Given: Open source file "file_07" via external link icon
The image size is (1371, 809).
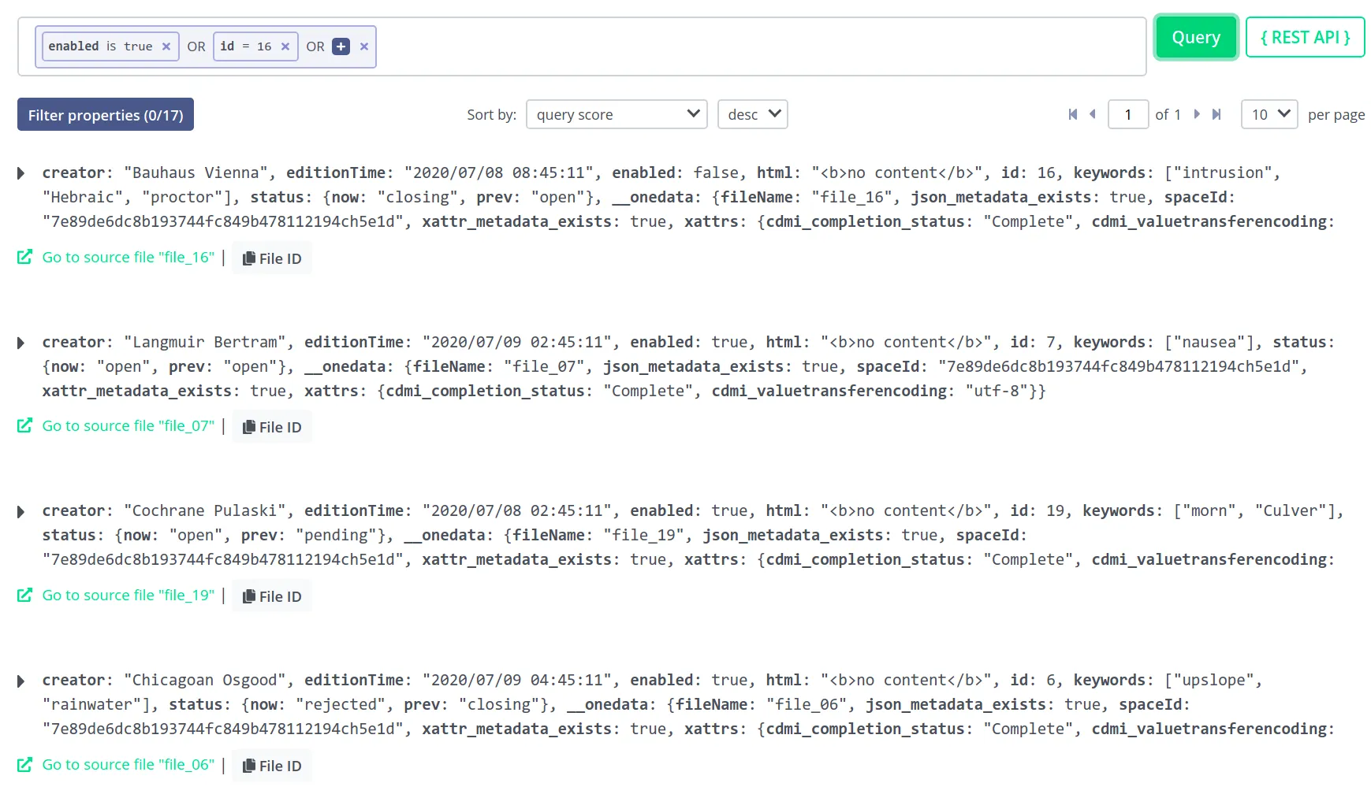Looking at the screenshot, I should coord(24,425).
